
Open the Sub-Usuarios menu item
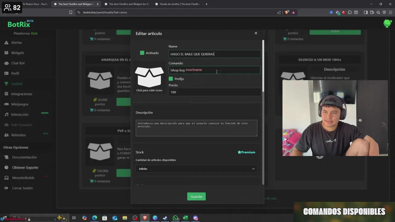(x=21, y=125)
